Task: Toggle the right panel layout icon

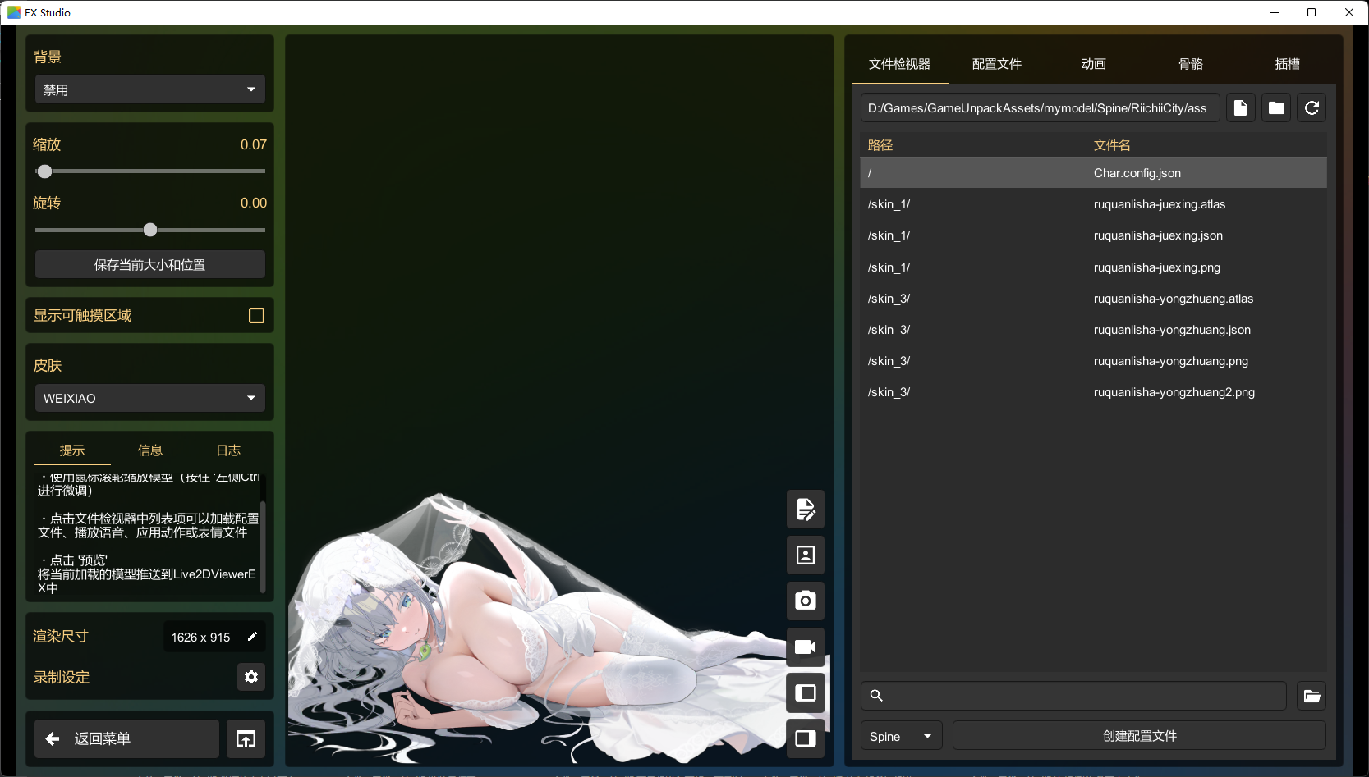Action: pyautogui.click(x=806, y=738)
